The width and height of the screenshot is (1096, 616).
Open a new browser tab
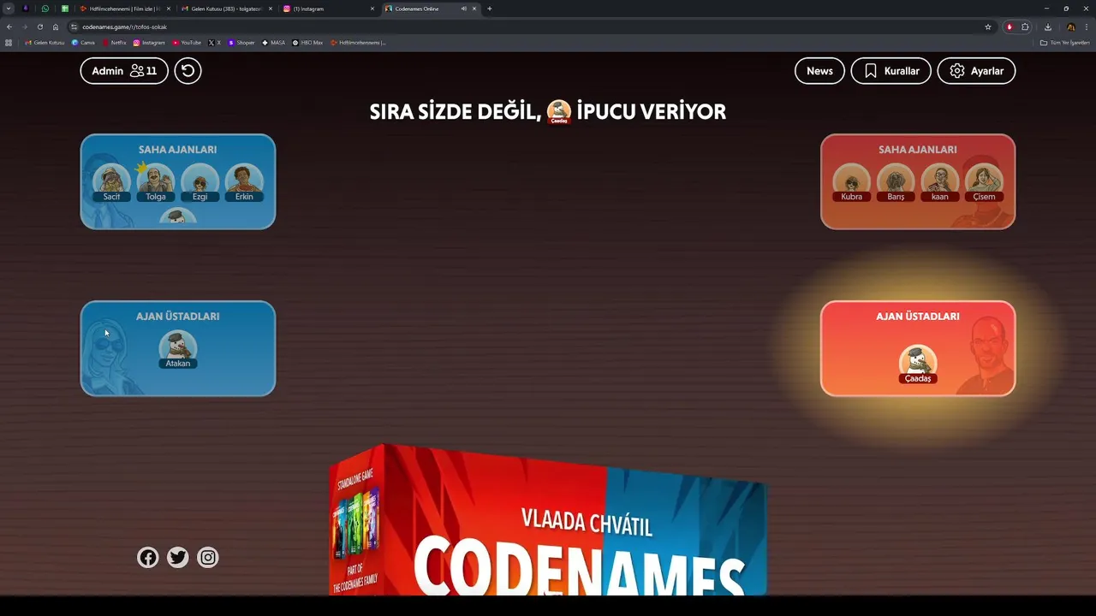[x=490, y=9]
